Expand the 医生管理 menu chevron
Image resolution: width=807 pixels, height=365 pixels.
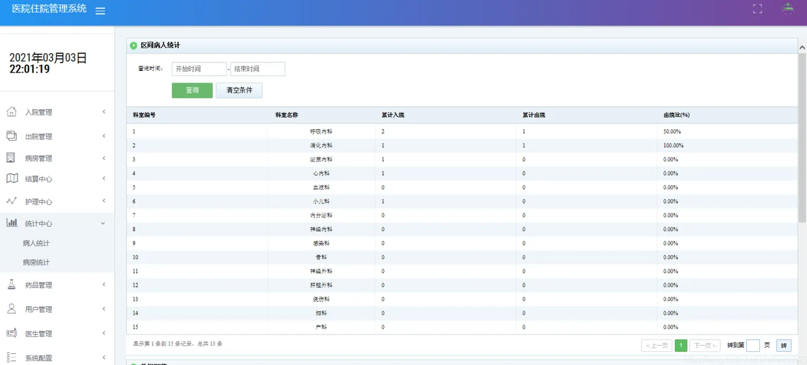pyautogui.click(x=104, y=333)
